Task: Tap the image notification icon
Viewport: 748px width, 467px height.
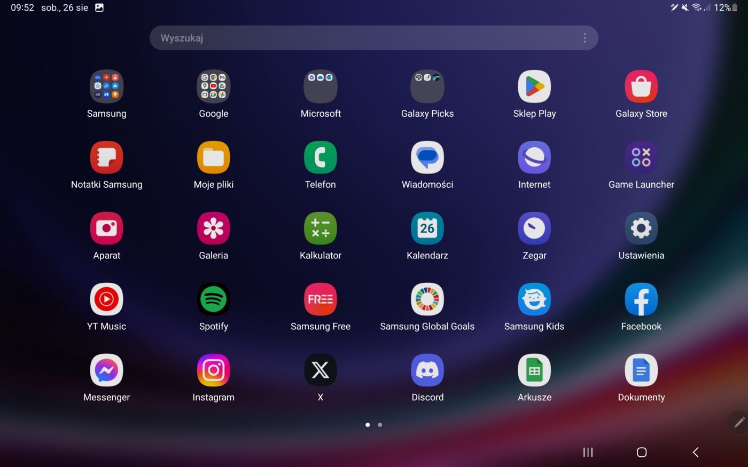Action: tap(99, 7)
